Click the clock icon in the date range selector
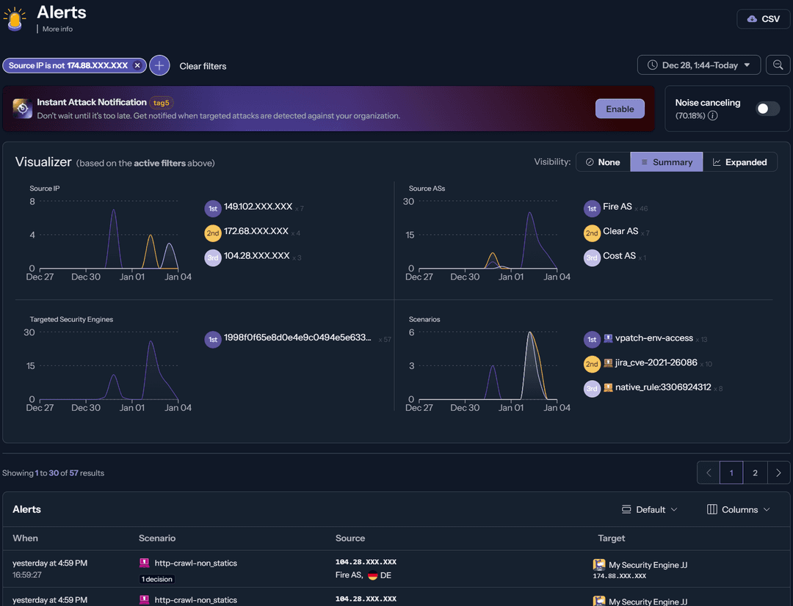The height and width of the screenshot is (606, 793). [x=651, y=65]
